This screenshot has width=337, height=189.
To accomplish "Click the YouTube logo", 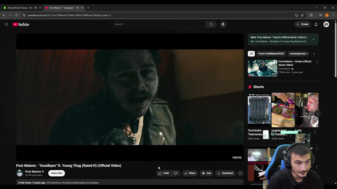I will tap(21, 24).
